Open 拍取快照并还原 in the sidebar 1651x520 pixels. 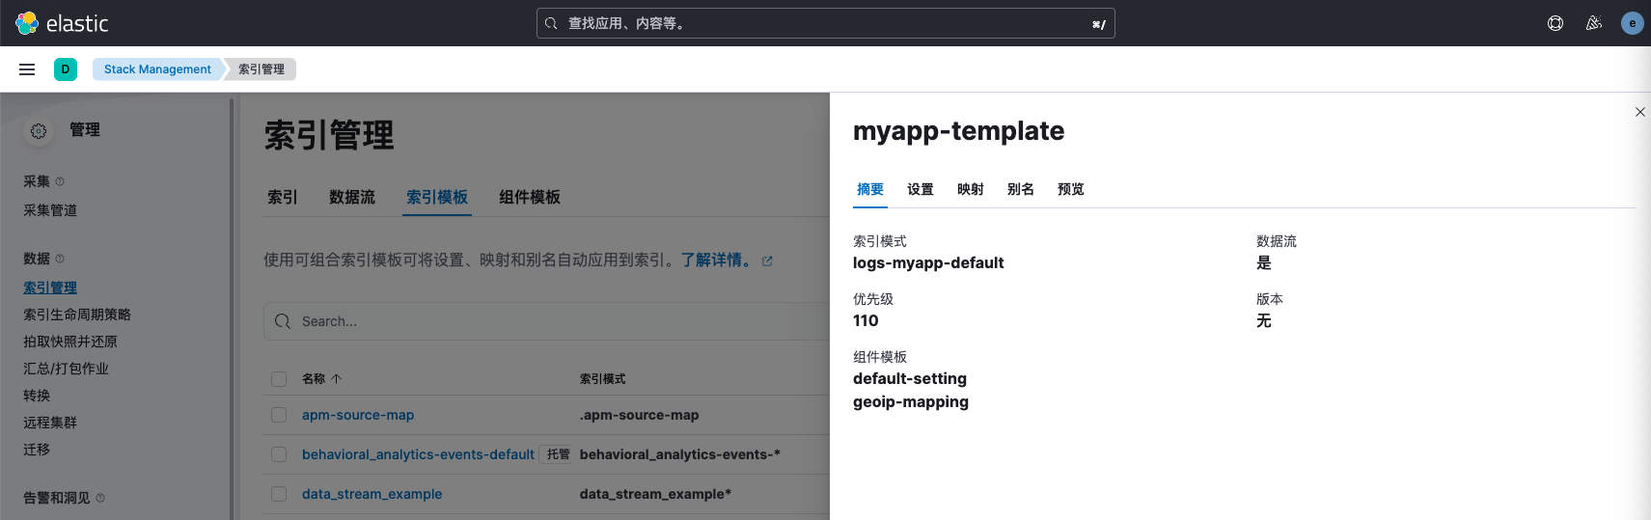pos(70,342)
